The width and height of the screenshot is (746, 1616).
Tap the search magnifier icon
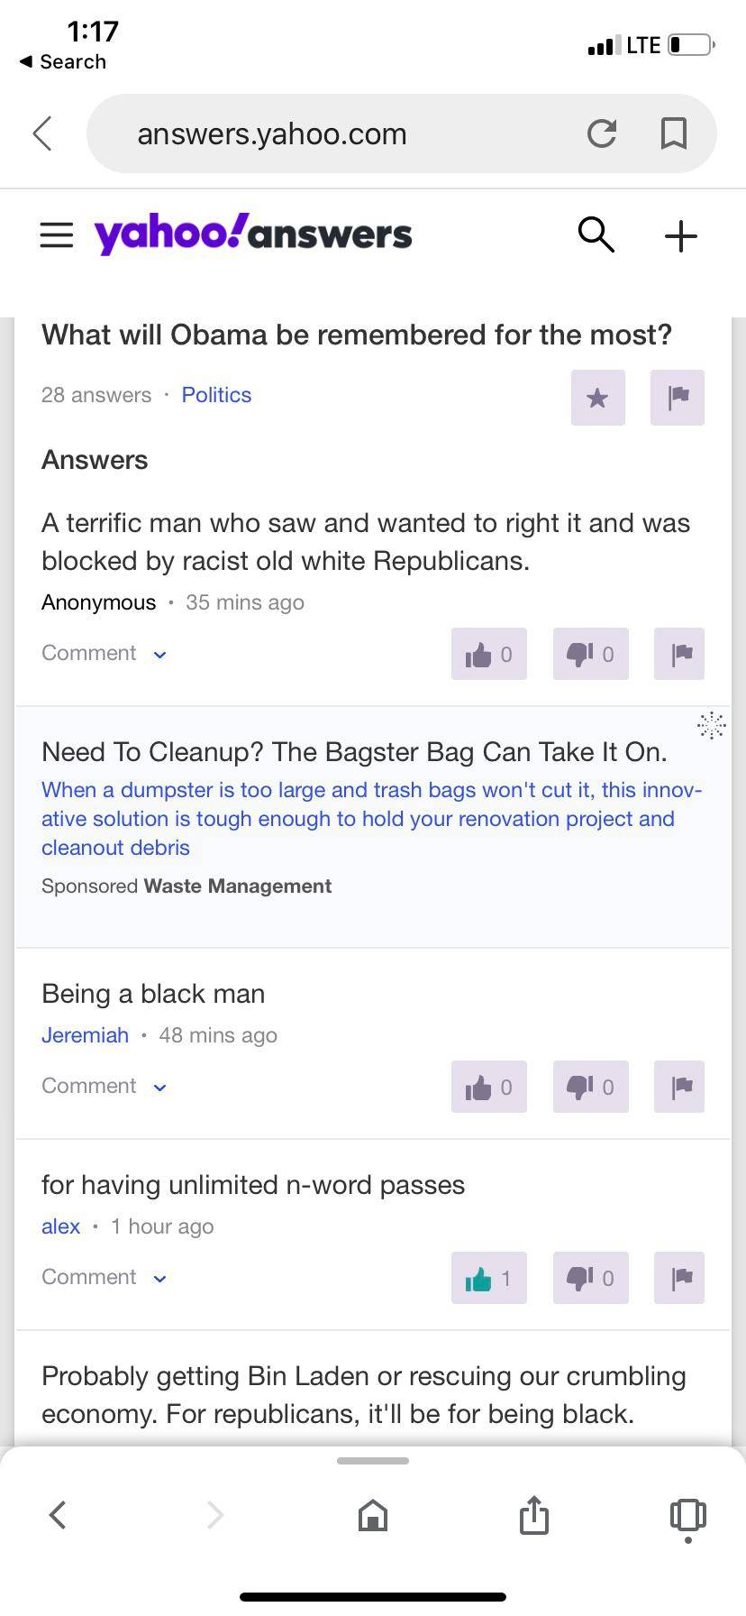(x=596, y=235)
